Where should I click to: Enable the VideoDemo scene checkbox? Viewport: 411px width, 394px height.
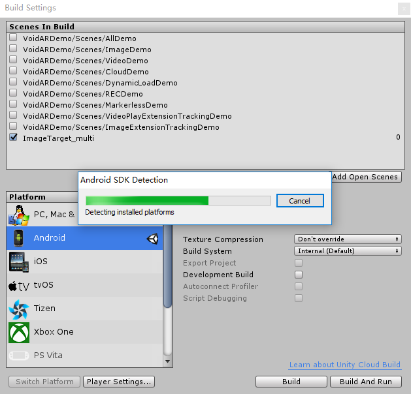13,59
